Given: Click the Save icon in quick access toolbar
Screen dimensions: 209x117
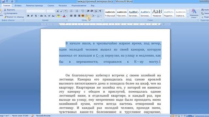Looking at the screenshot, I should tap(3, 1).
